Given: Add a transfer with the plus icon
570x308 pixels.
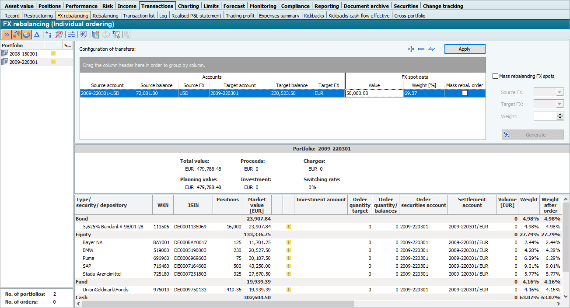Looking at the screenshot, I should 410,49.
